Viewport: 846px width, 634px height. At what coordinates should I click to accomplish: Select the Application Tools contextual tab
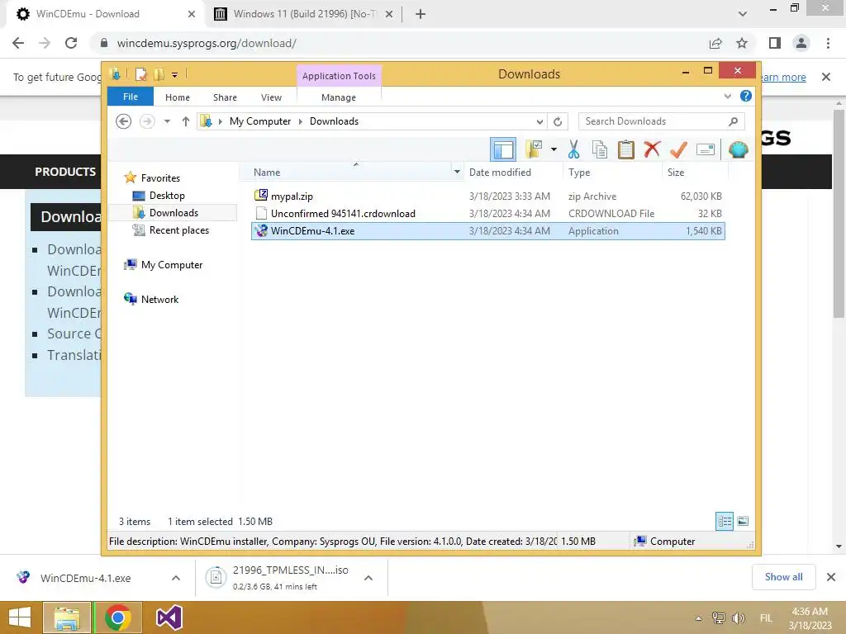(339, 76)
